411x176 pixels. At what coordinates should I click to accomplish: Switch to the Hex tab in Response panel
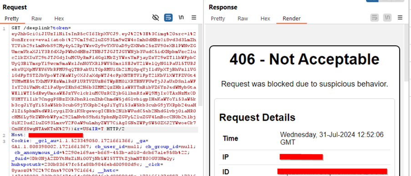pos(265,19)
